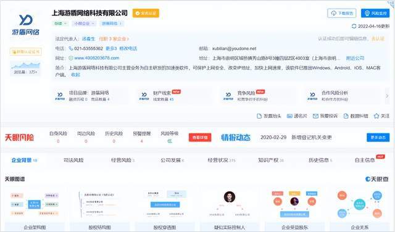Collapse the company intro with 收起
The width and height of the screenshot is (395, 232).
pos(75,74)
